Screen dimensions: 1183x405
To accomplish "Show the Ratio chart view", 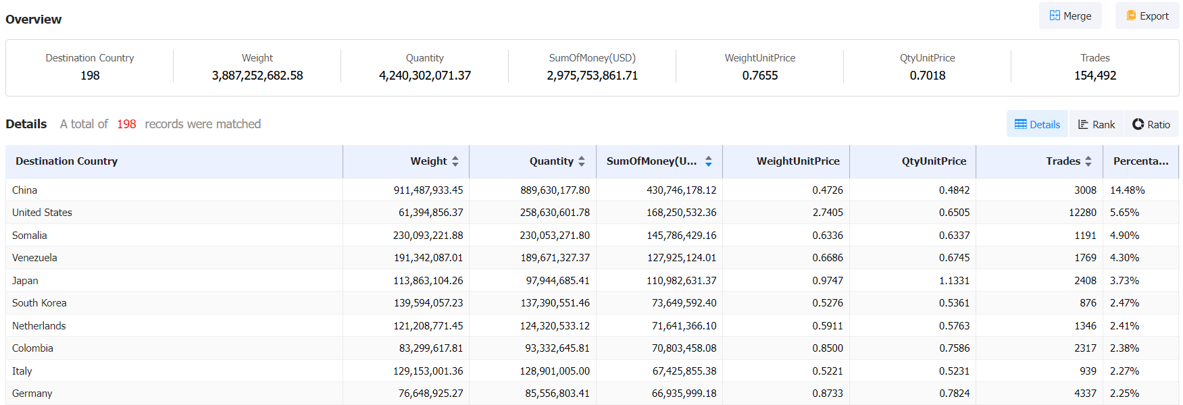I will [x=1151, y=124].
